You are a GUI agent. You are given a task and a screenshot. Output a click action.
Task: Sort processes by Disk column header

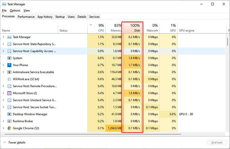(x=133, y=28)
